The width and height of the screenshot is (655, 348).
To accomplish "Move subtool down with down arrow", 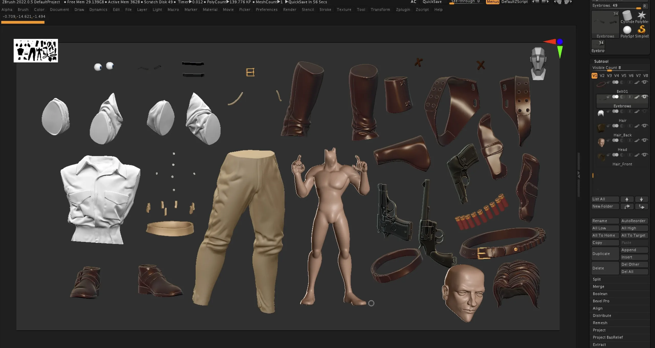I will click(x=641, y=199).
